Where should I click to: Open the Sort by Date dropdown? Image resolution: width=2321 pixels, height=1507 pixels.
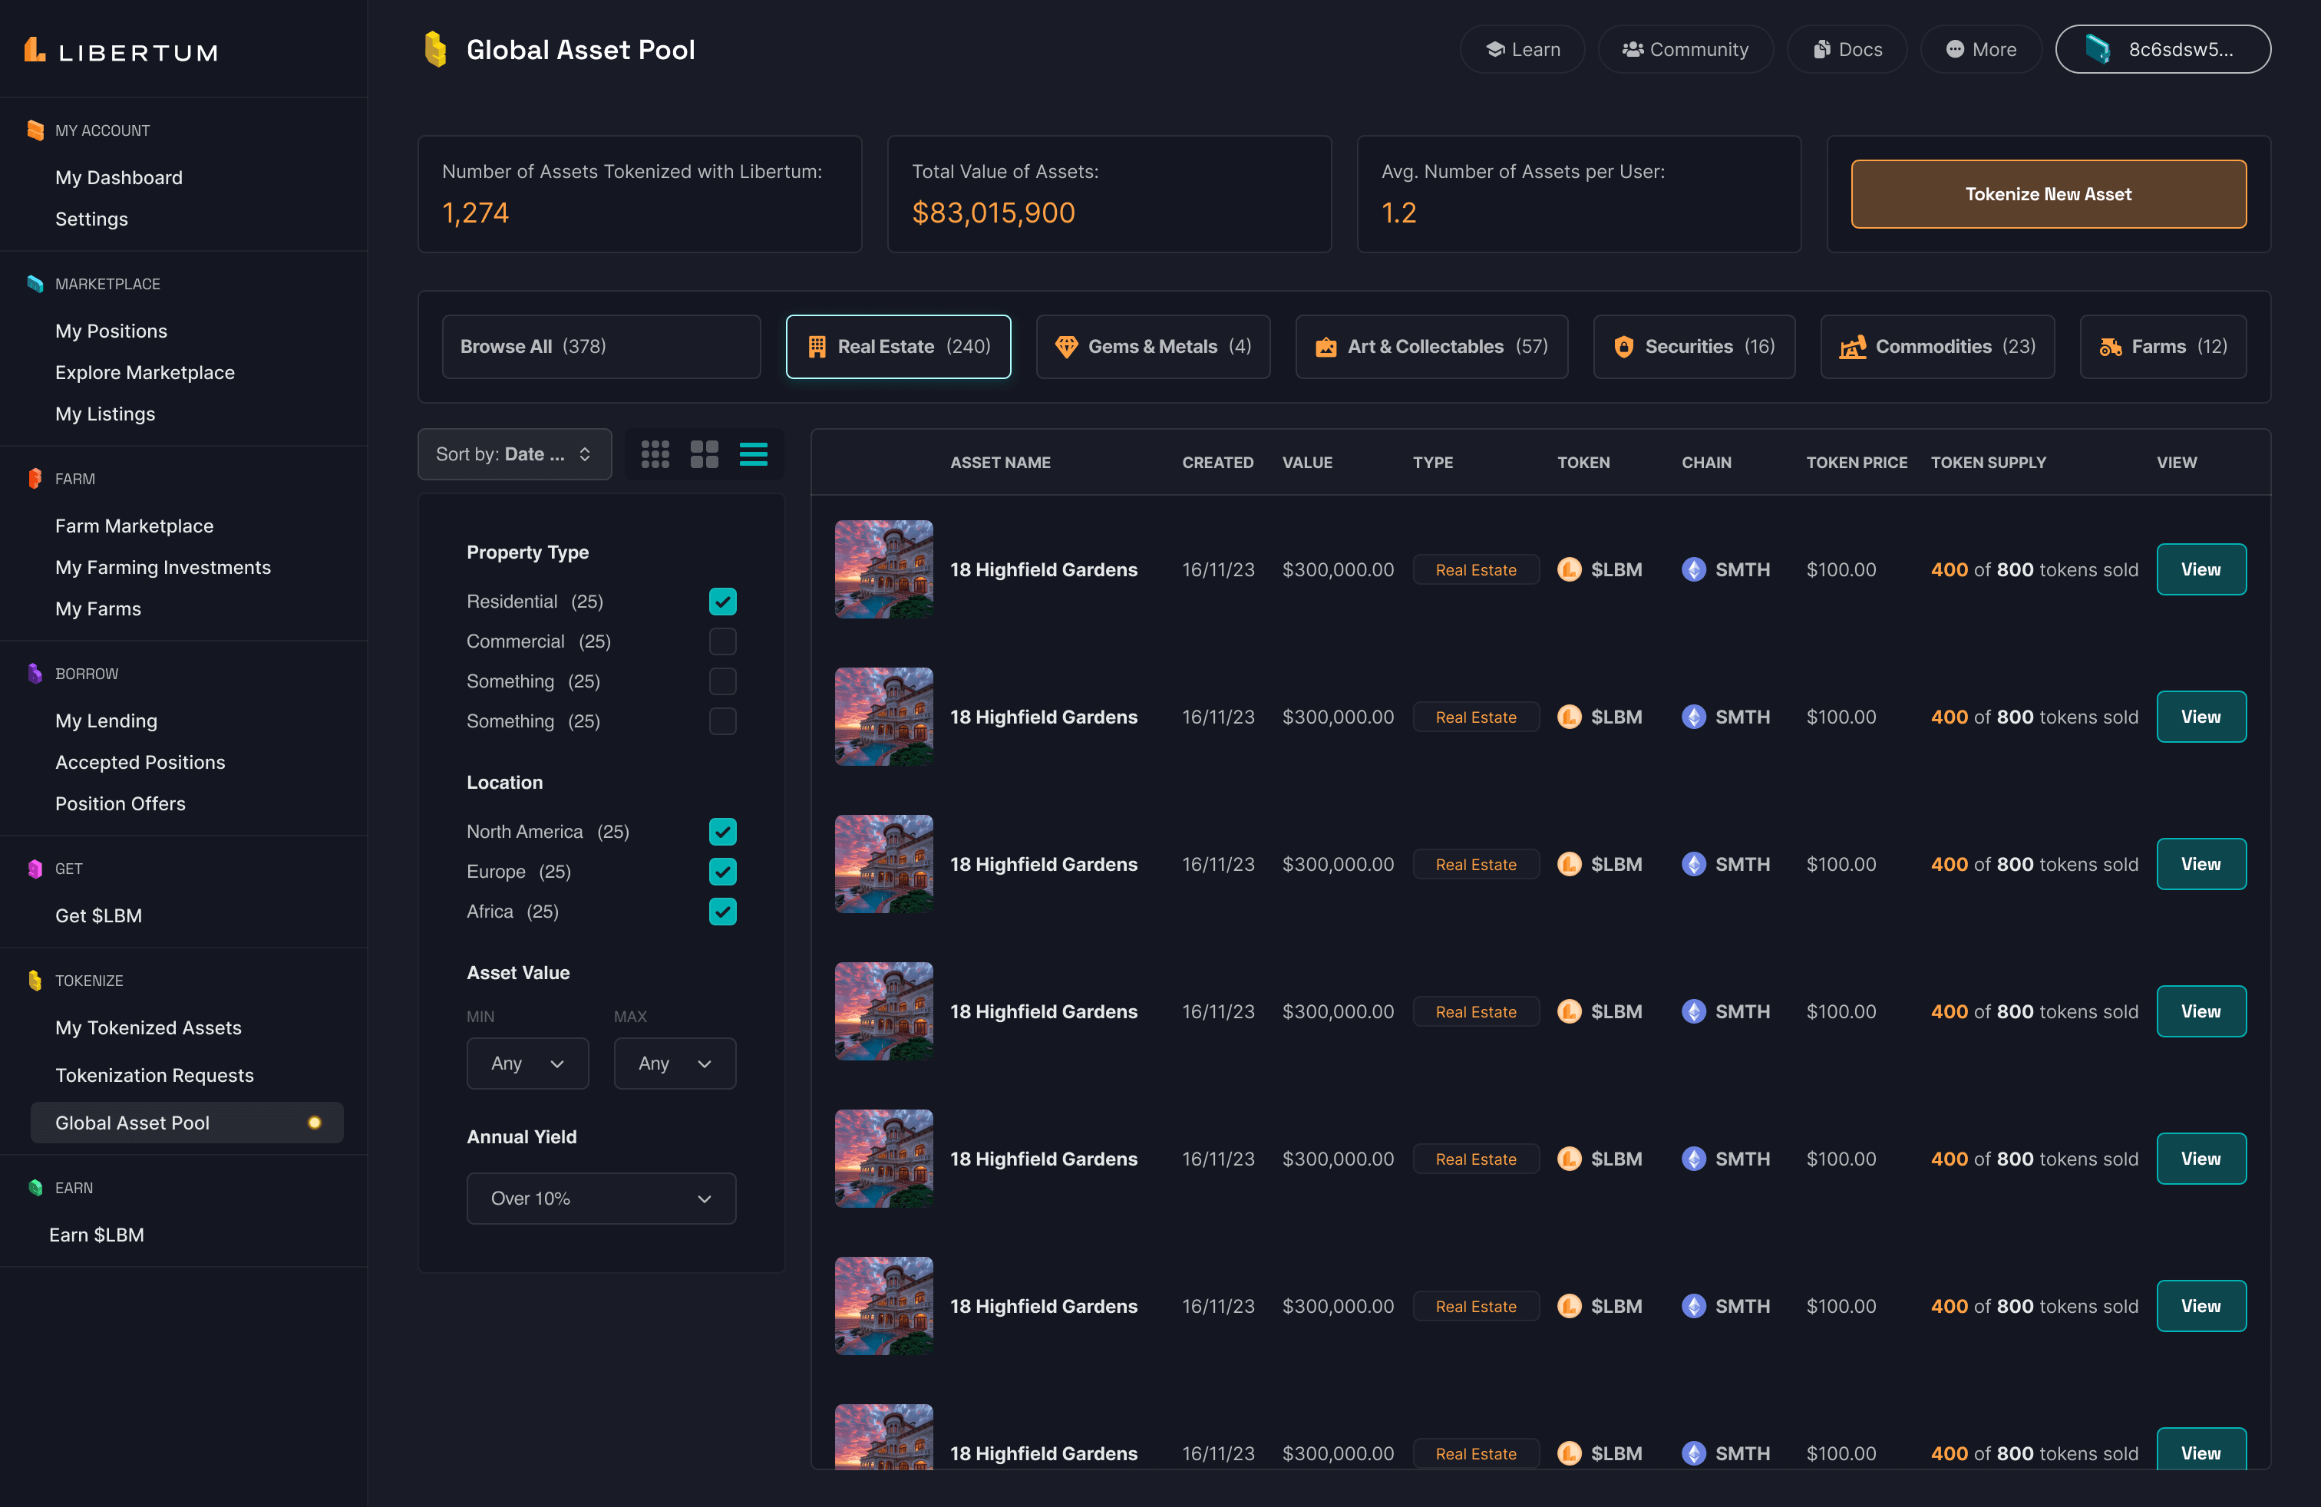click(514, 454)
